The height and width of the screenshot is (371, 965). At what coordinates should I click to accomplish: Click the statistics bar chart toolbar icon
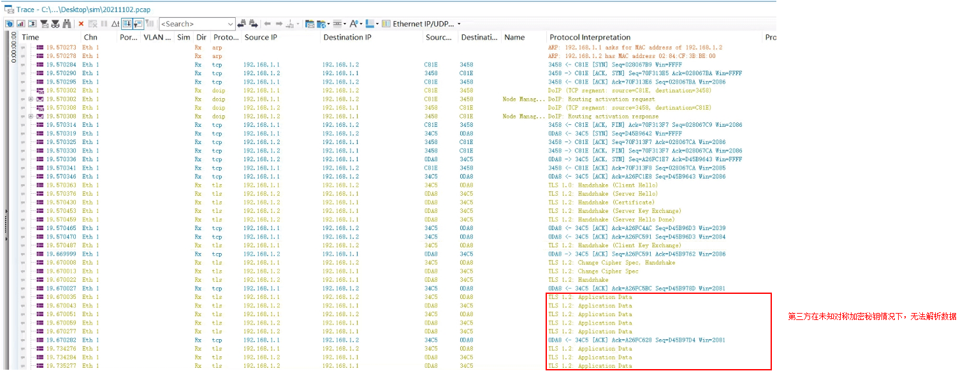21,24
